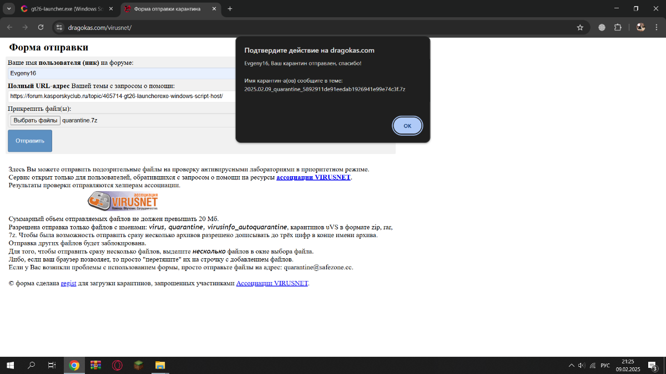The width and height of the screenshot is (666, 374).
Task: Close the Форма отправки карантина tab
Action: click(x=214, y=9)
